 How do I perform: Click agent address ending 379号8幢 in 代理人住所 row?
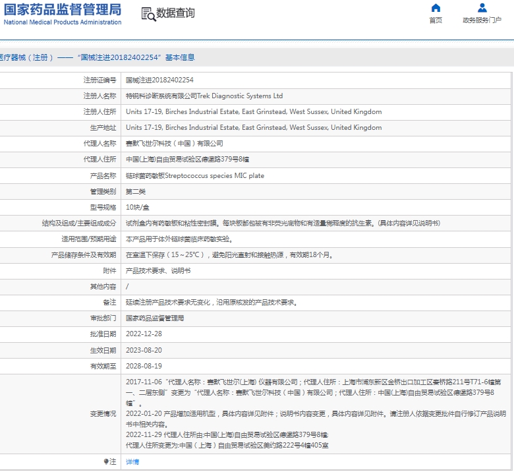188,160
